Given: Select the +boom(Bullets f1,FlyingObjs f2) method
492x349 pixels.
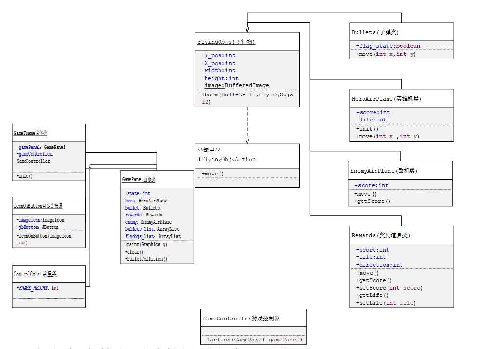Looking at the screenshot, I should tap(247, 98).
